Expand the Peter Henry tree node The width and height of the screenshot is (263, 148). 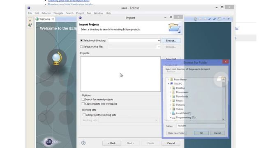168,79
